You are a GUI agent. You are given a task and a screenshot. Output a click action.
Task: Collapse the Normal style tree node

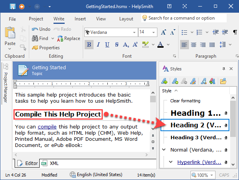(164, 150)
